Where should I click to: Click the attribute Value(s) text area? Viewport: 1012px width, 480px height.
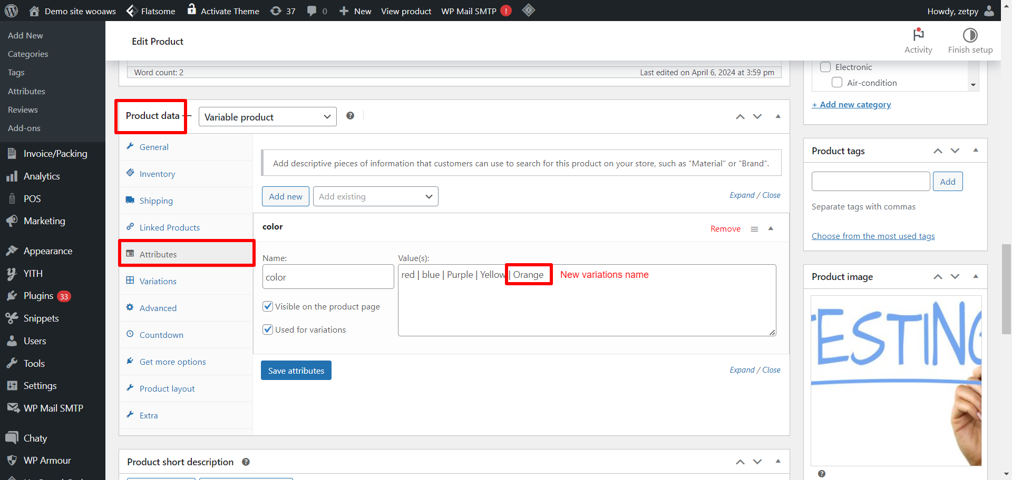pos(587,300)
